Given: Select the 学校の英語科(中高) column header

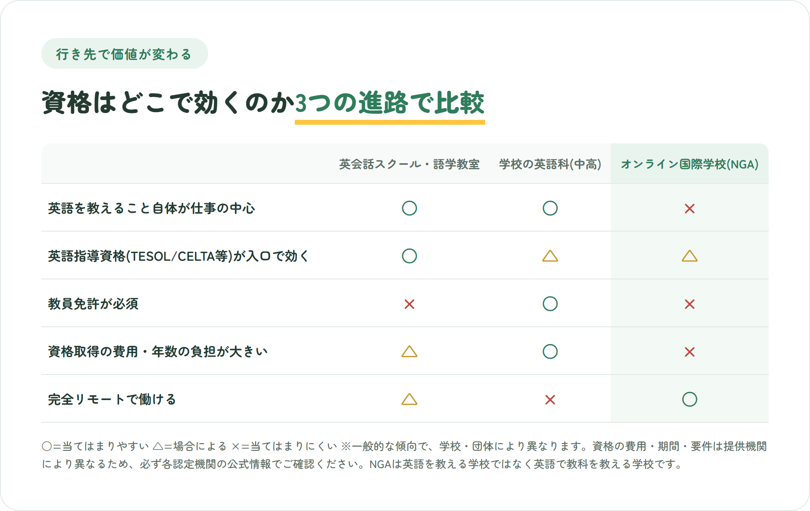Looking at the screenshot, I should [550, 164].
